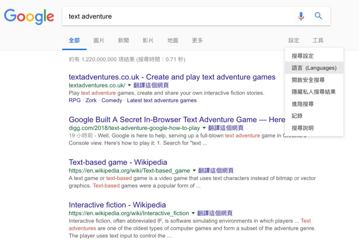Screen dimensions: 359x246
Task: Open the 地圖 (Maps) tab
Action: click(173, 40)
